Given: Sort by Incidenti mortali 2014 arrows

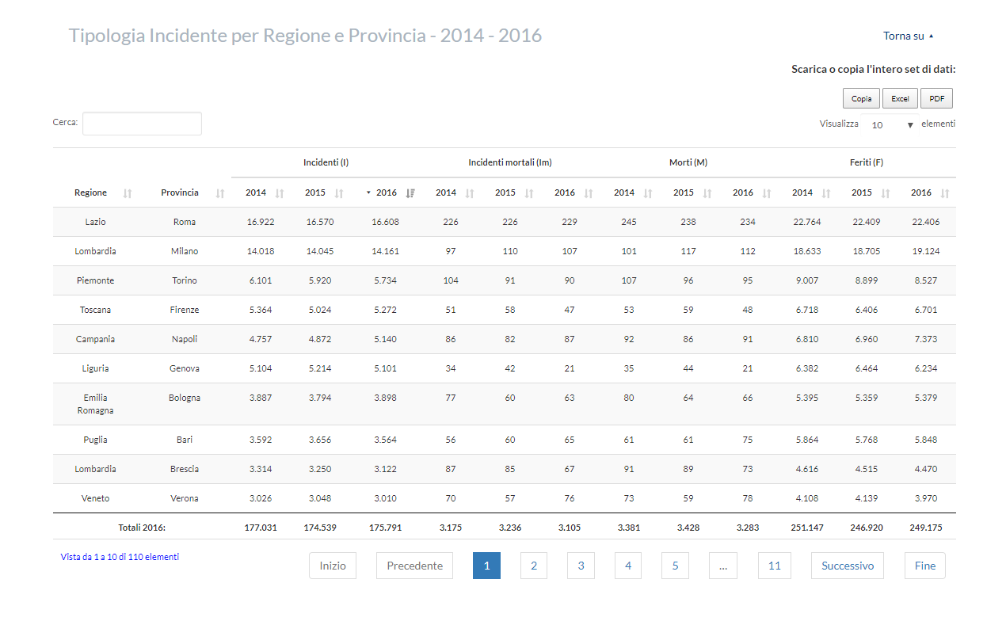Looking at the screenshot, I should point(470,193).
